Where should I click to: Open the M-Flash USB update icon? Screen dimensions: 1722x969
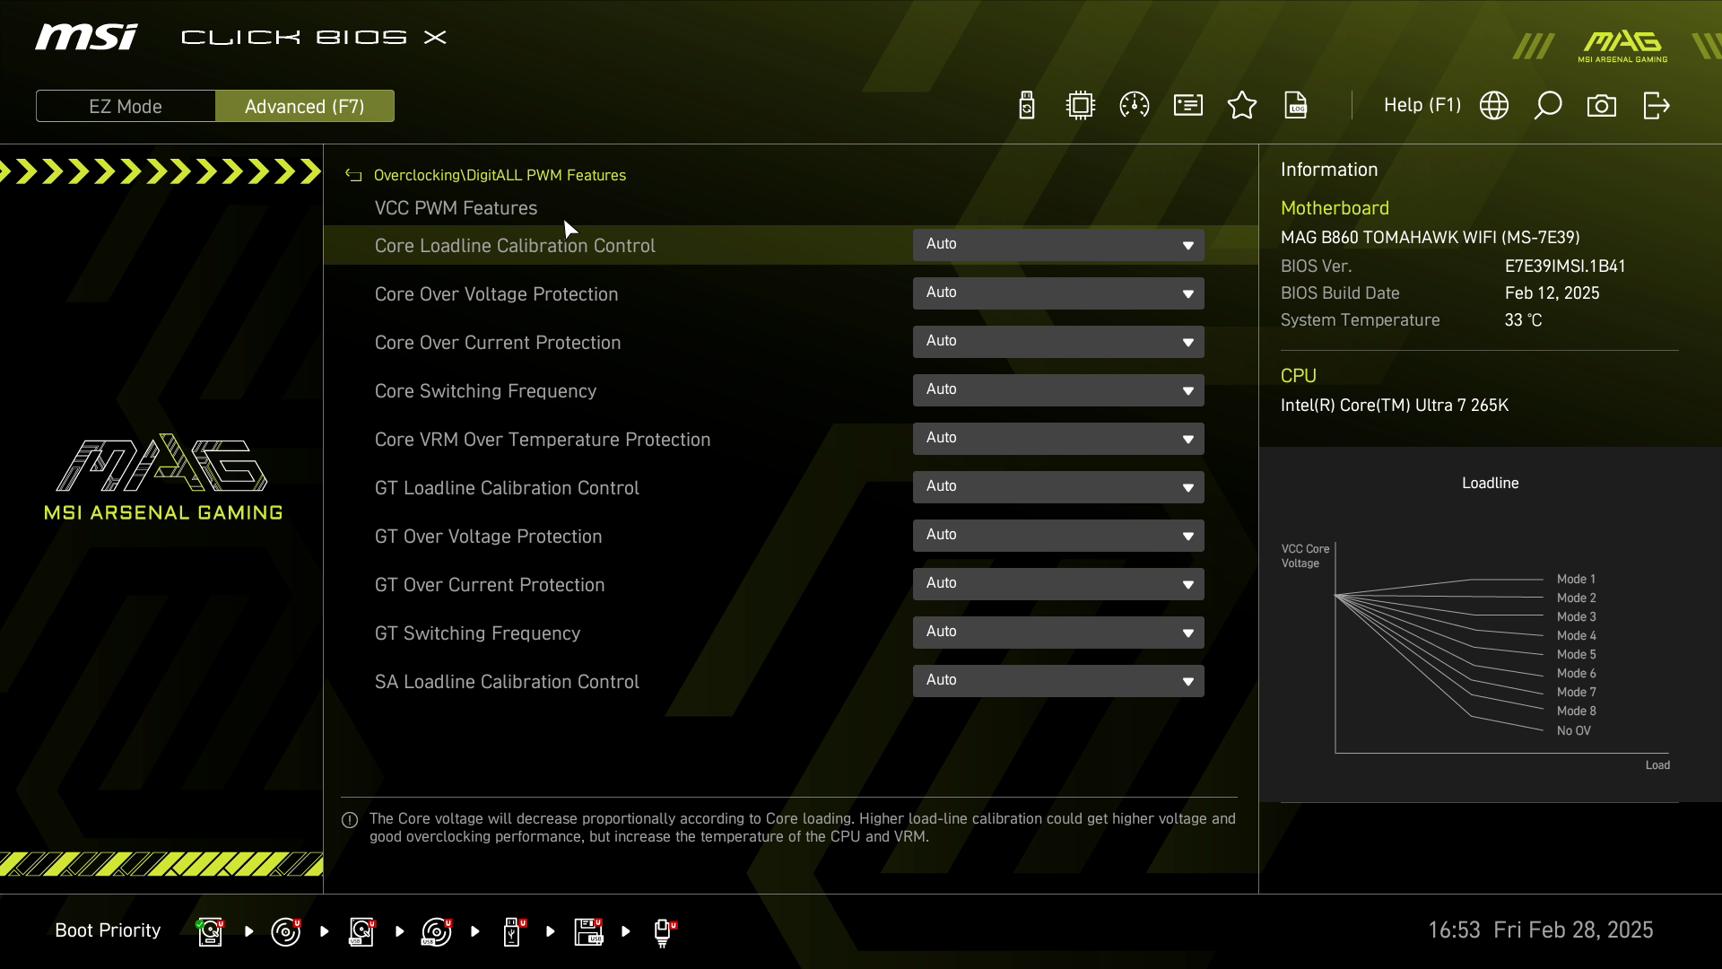click(1027, 106)
